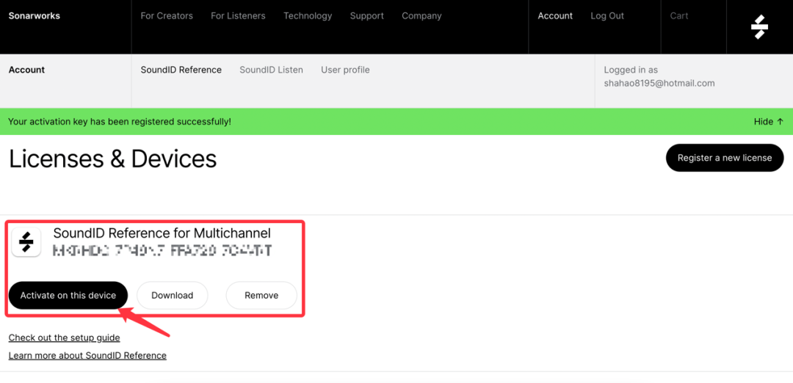The width and height of the screenshot is (793, 383).
Task: Open the For Creators menu
Action: click(x=167, y=16)
